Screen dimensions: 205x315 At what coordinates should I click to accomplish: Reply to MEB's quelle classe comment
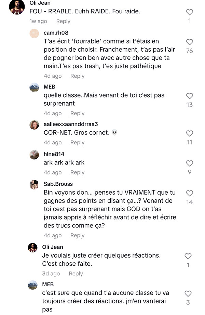pos(77,113)
